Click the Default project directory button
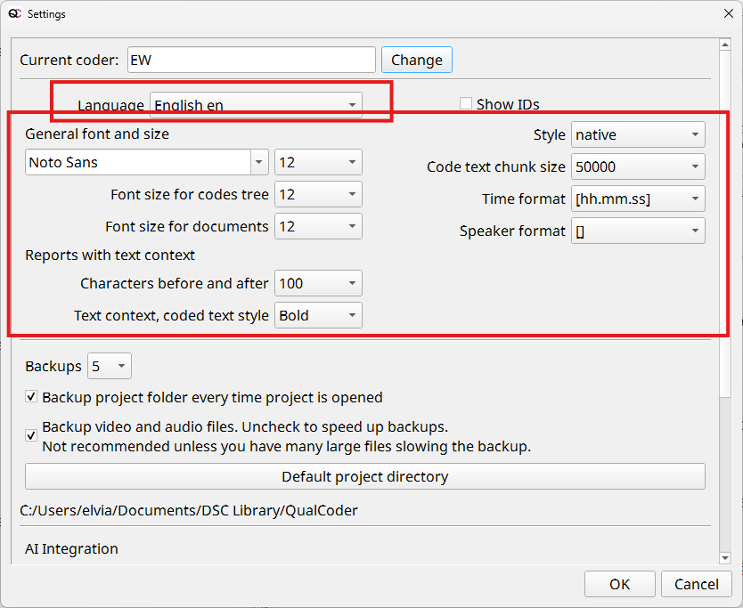 coord(364,476)
